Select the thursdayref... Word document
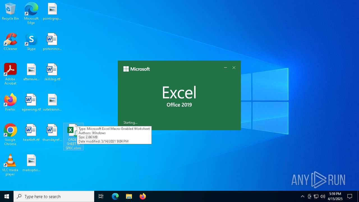 coord(52,133)
